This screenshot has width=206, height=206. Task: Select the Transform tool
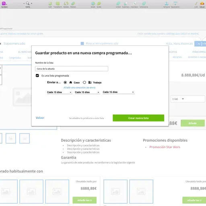(58, 4)
